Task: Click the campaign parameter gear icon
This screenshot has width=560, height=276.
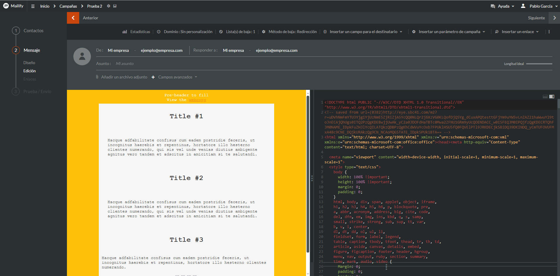Action: [x=414, y=32]
